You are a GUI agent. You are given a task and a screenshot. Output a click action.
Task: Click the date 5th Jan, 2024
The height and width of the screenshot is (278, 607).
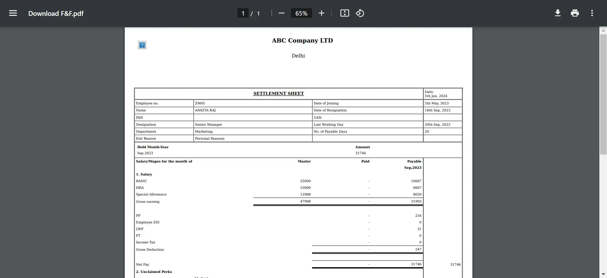(436, 96)
